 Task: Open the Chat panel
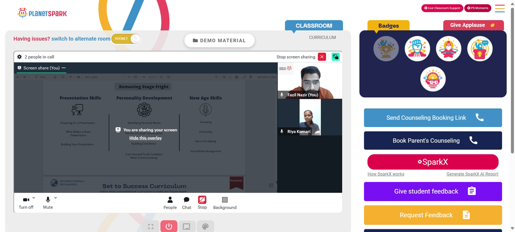[x=186, y=203]
